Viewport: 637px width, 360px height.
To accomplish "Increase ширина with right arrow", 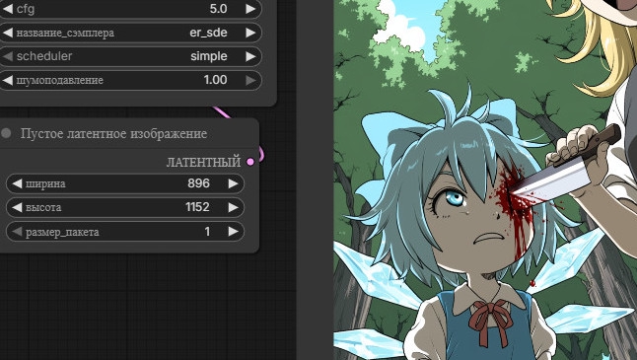I will click(233, 183).
